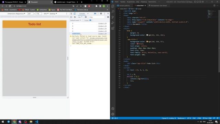Viewport: 220px width, 124px height.
Task: Click brown color swatch in CSS
Action: pyautogui.click(x=137, y=44)
